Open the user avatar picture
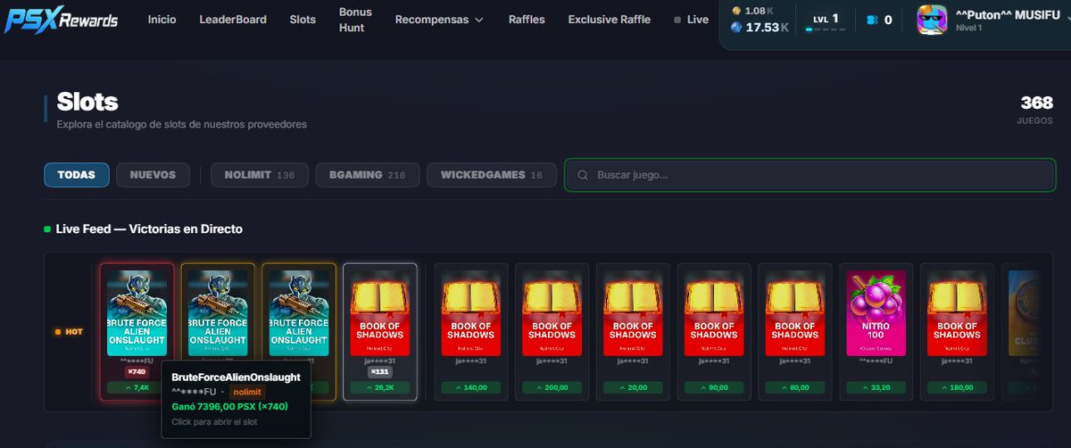This screenshot has width=1071, height=448. tap(932, 20)
